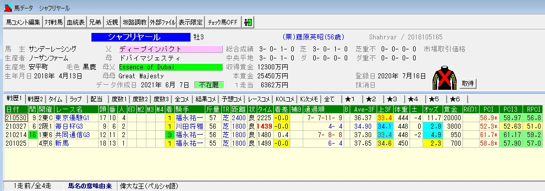Screen dimensions: 545x191
Task: Switch to レースコメ tab
Action: [x=259, y=99]
